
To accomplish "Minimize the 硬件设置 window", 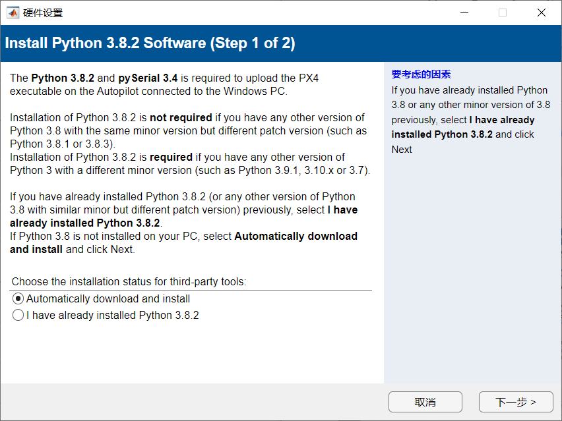I will click(464, 13).
